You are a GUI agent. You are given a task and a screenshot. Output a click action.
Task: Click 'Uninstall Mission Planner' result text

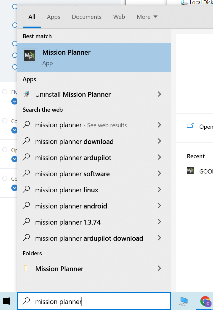(73, 94)
